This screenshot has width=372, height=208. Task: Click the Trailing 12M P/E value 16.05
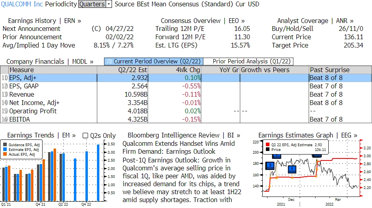click(x=242, y=29)
